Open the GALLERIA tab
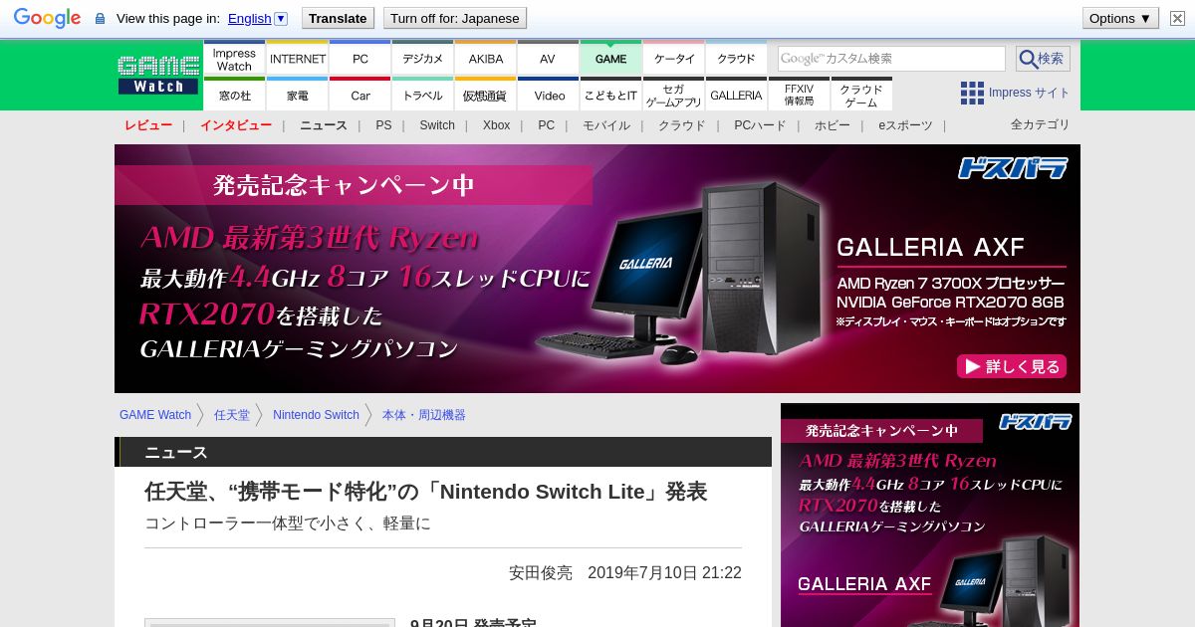 (736, 95)
